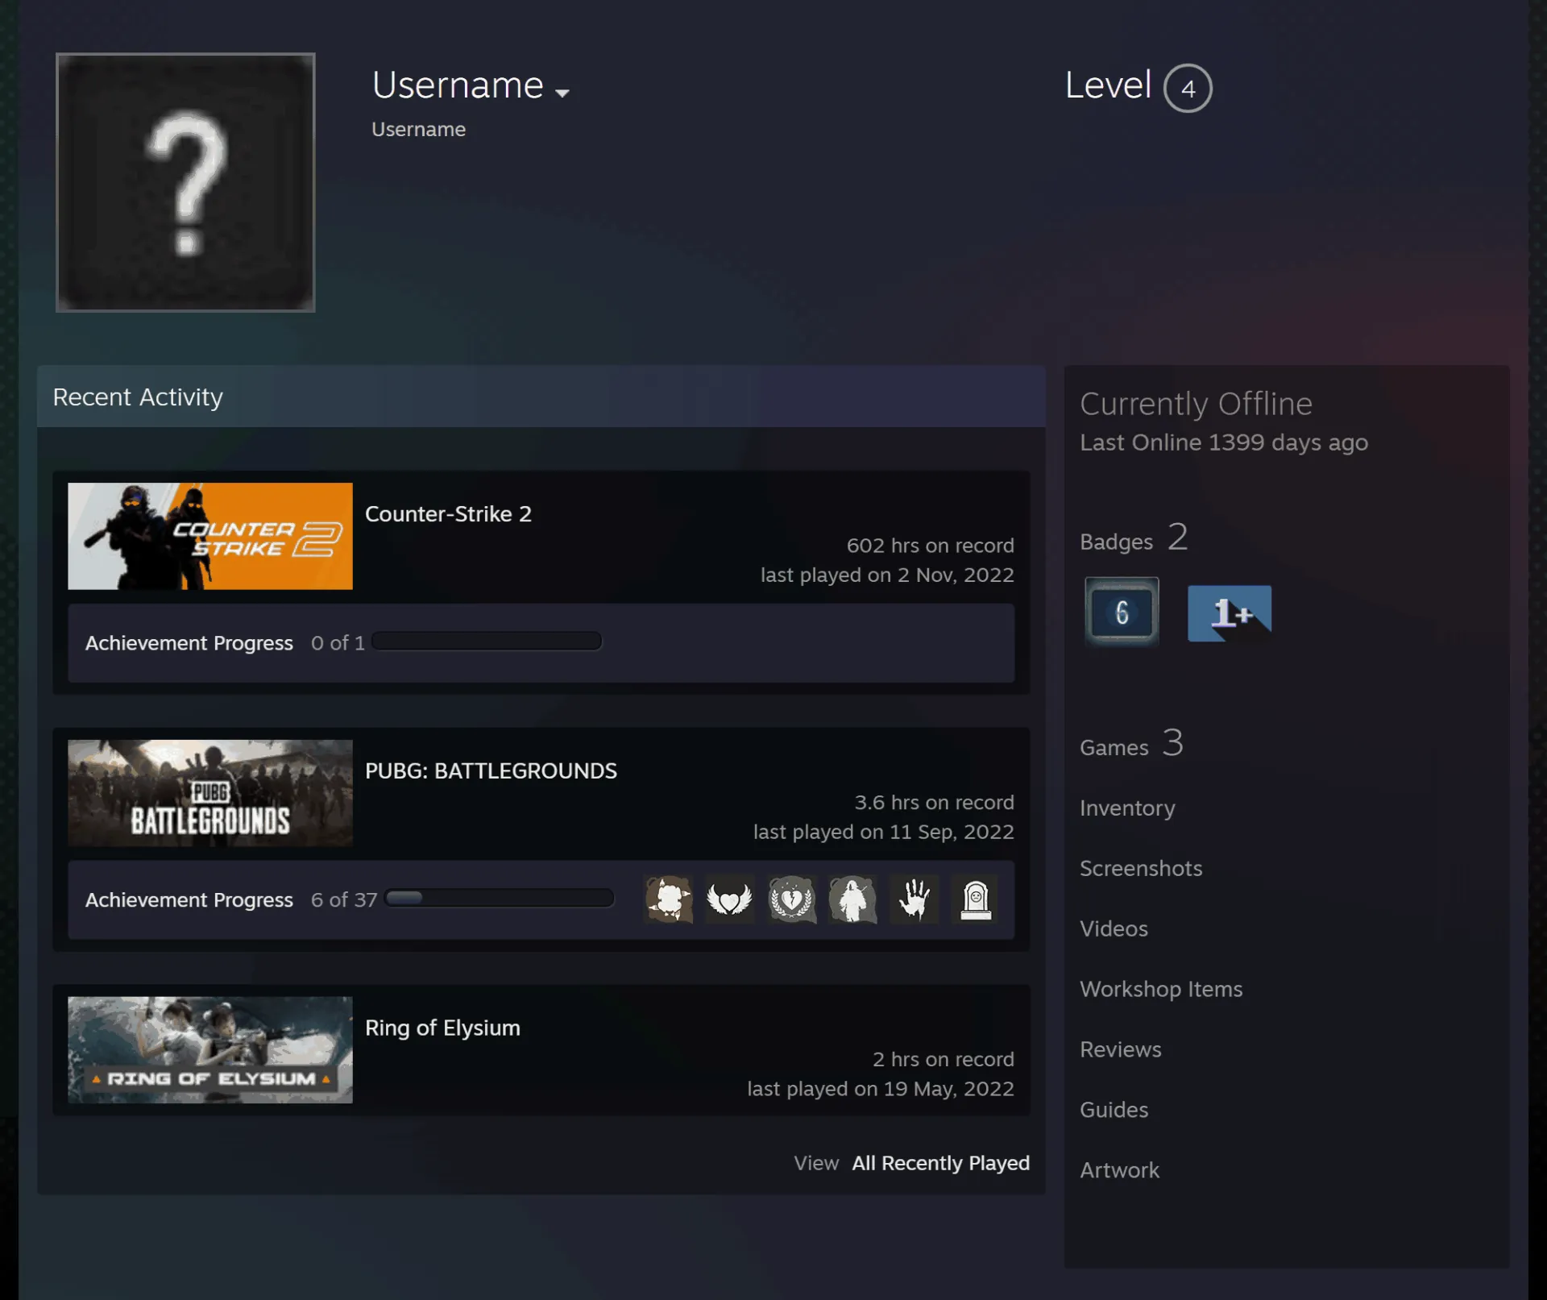1547x1300 pixels.
Task: Click the tombstone achievement icon
Action: (x=976, y=899)
